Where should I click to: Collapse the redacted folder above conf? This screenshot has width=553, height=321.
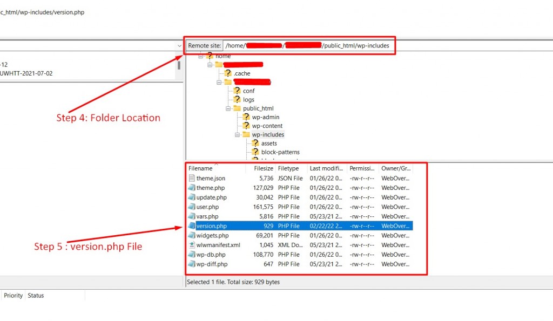(x=219, y=83)
